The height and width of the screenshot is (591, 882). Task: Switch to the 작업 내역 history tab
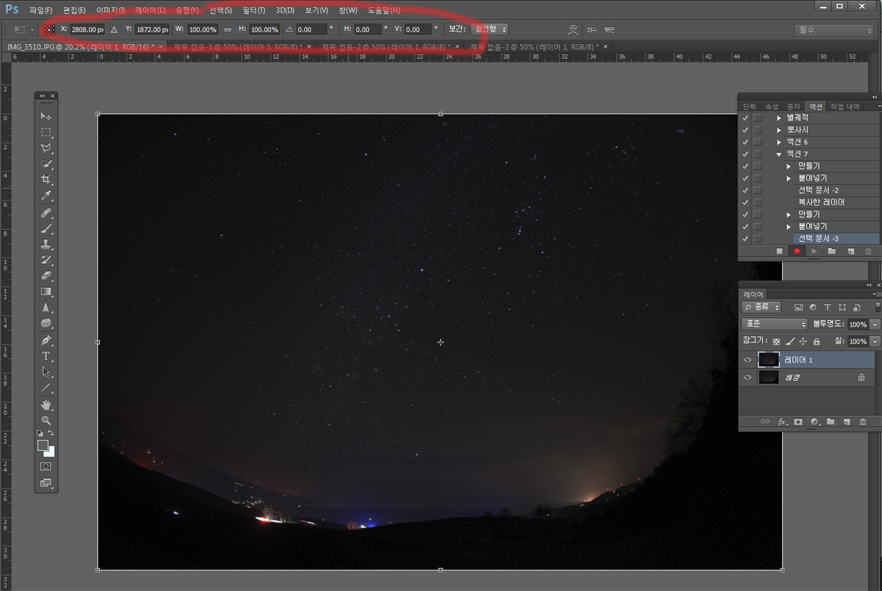pos(845,106)
